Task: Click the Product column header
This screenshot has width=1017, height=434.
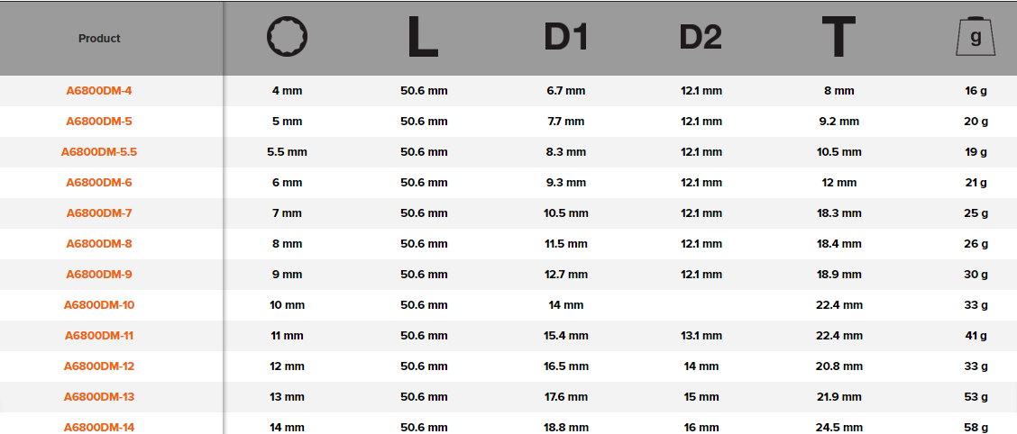Action: (x=99, y=39)
